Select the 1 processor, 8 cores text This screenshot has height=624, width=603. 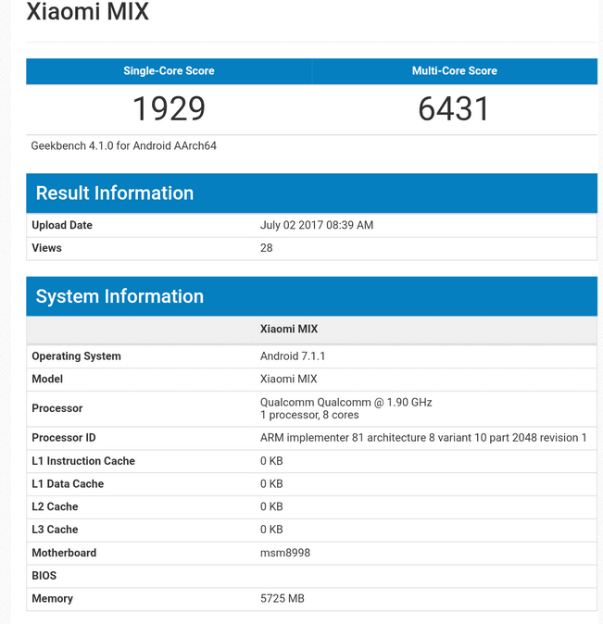click(309, 415)
